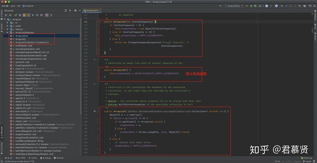Click the gray stop square icon
The width and height of the screenshot is (317, 163).
coord(271,6)
